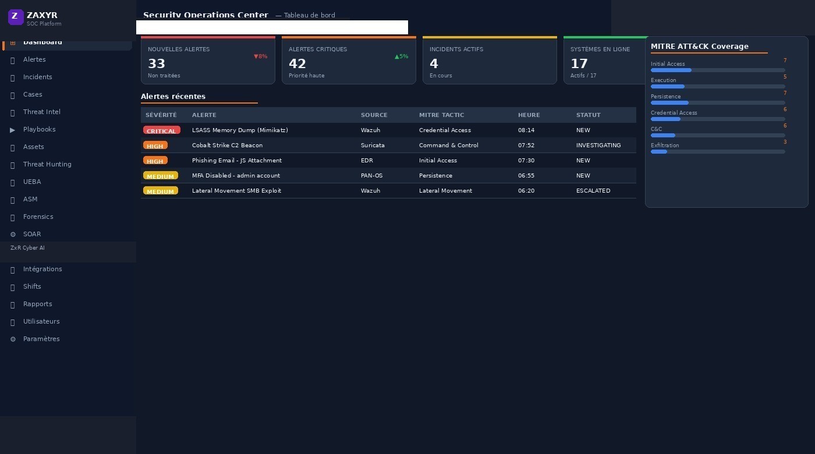Go to Shifts page
815x454 pixels.
click(x=32, y=286)
